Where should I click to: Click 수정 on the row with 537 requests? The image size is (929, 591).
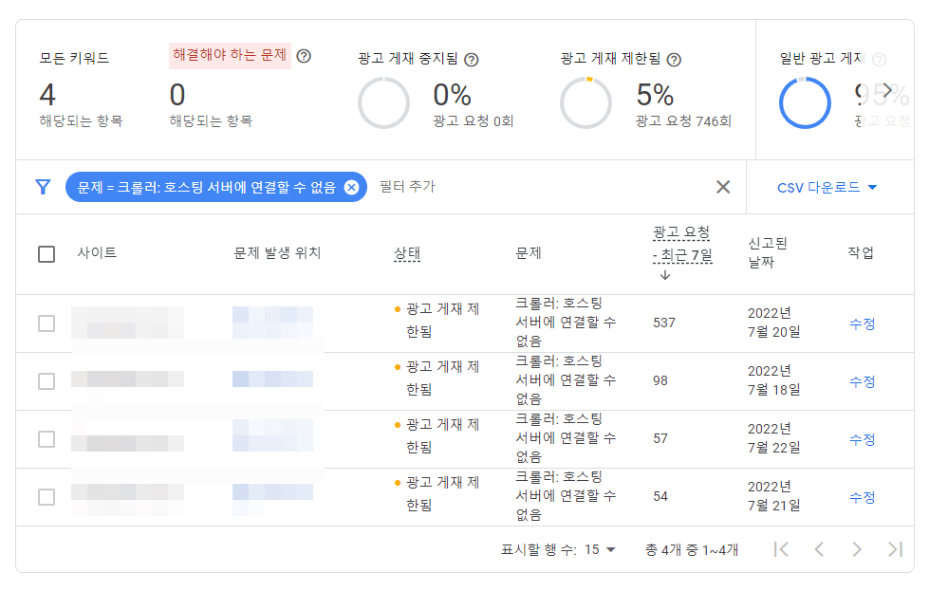(x=862, y=323)
